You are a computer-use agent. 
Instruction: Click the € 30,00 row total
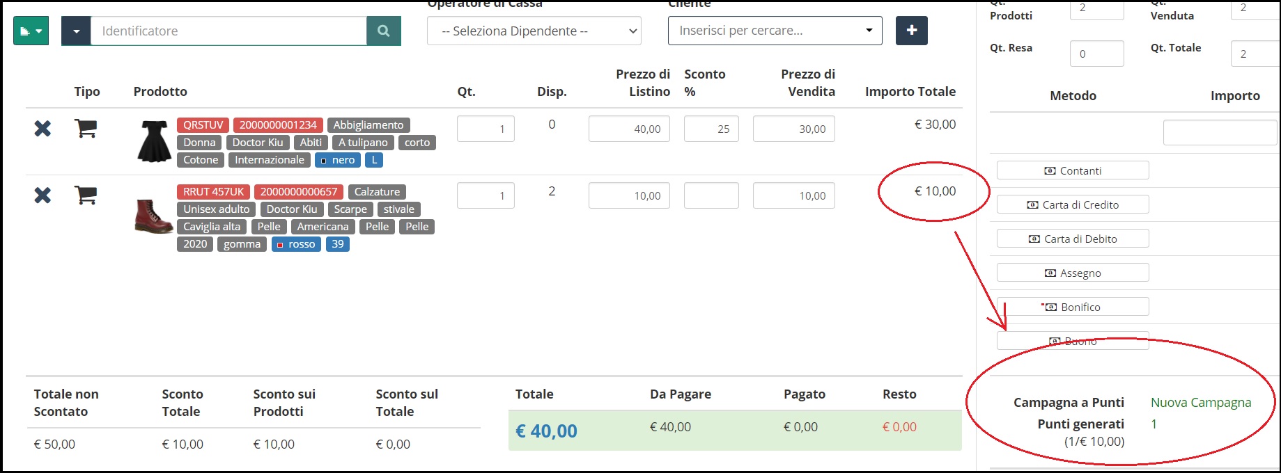point(935,125)
